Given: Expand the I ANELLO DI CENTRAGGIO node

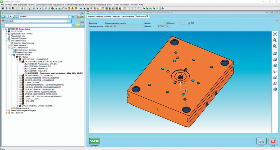Looking at the screenshot, I should tap(20, 76).
